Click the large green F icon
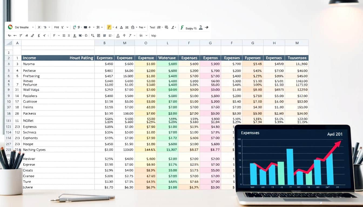The height and width of the screenshot is (207, 363). pyautogui.click(x=182, y=27)
